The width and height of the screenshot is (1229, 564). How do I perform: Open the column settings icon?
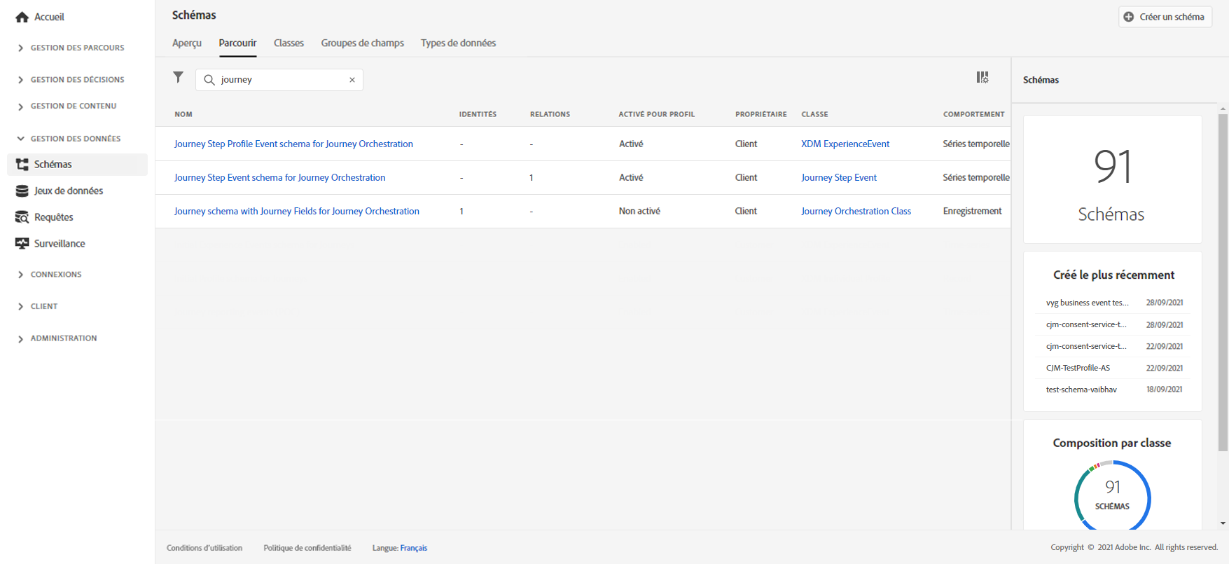[x=982, y=77]
